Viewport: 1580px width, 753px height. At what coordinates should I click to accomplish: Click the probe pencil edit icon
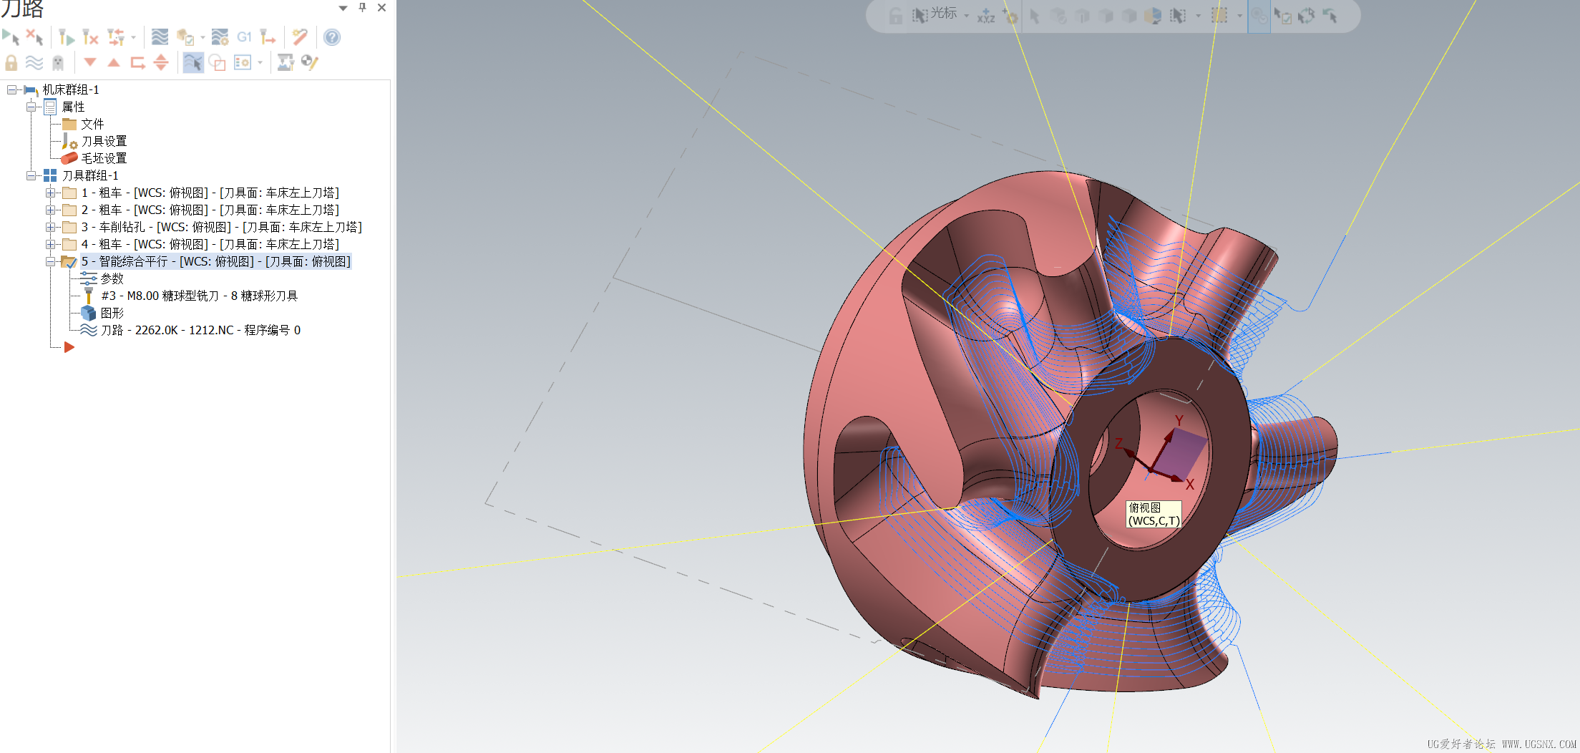coord(309,63)
